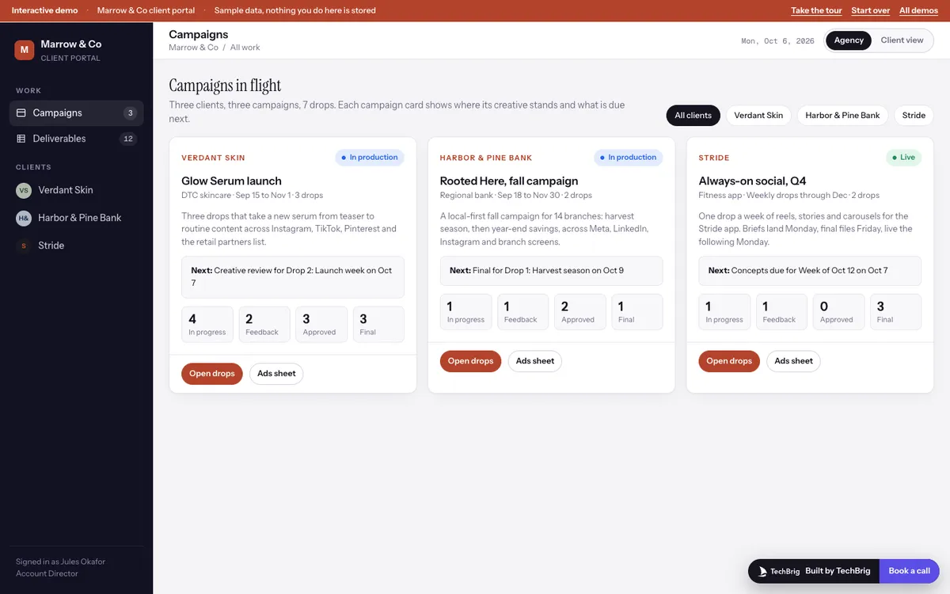
Task: Click 0 Approved stat on Always-on social card
Action: pyautogui.click(x=839, y=312)
